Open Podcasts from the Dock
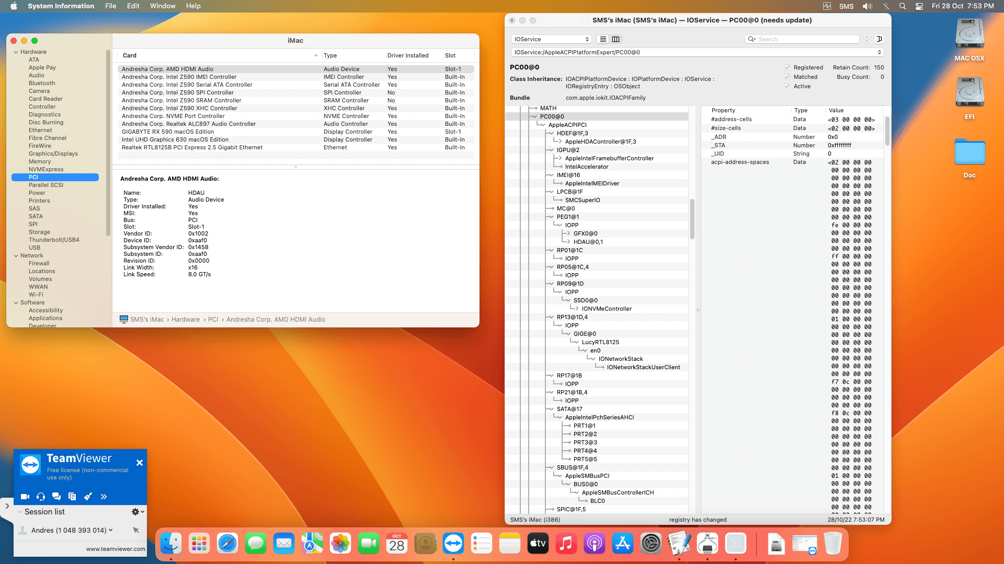1004x564 pixels. [595, 543]
